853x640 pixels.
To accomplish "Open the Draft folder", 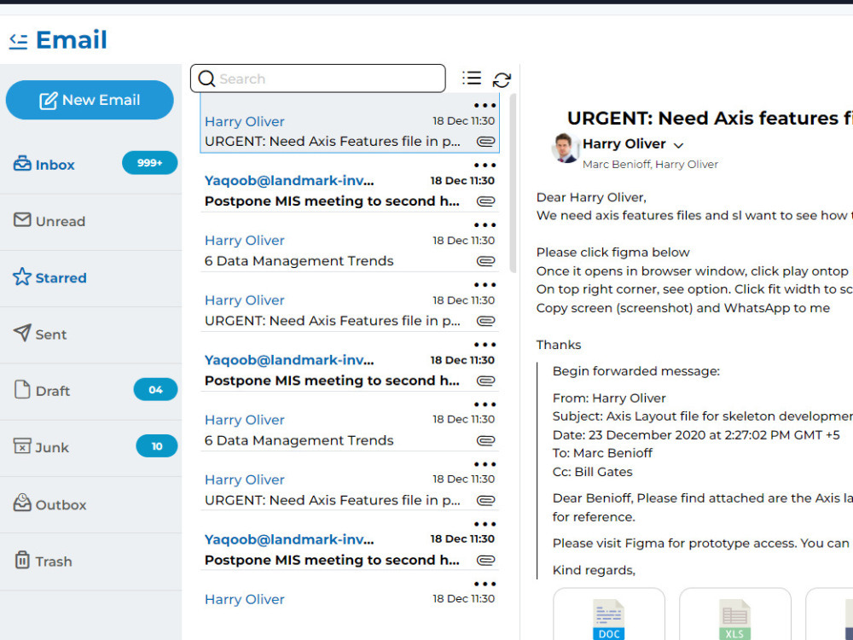I will pyautogui.click(x=91, y=391).
